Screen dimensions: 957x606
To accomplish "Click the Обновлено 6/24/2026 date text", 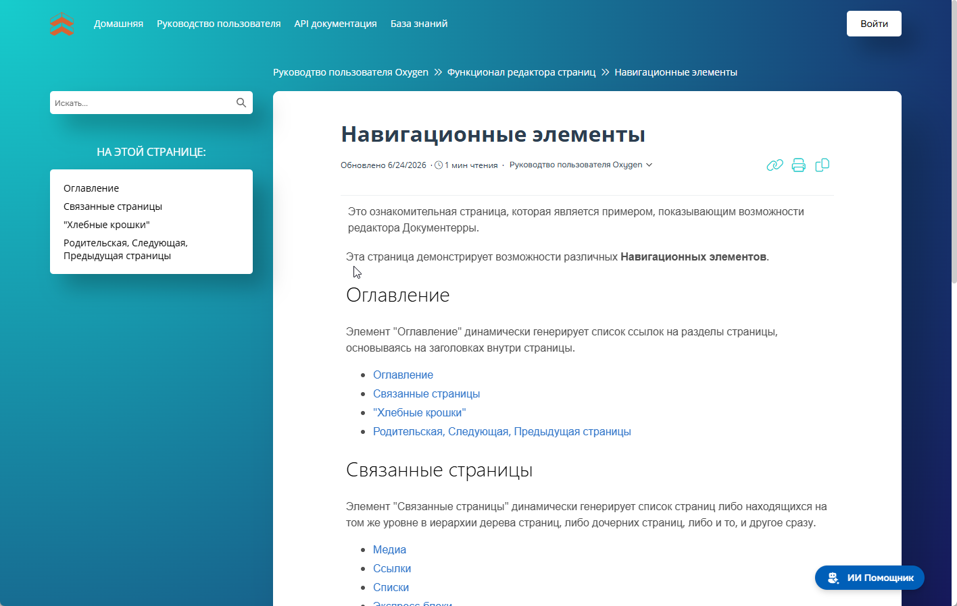I will click(x=383, y=165).
